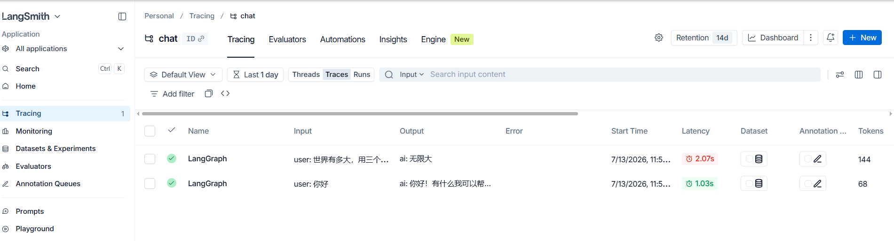
Task: Collapse the sidebar panel icon
Action: click(x=122, y=16)
